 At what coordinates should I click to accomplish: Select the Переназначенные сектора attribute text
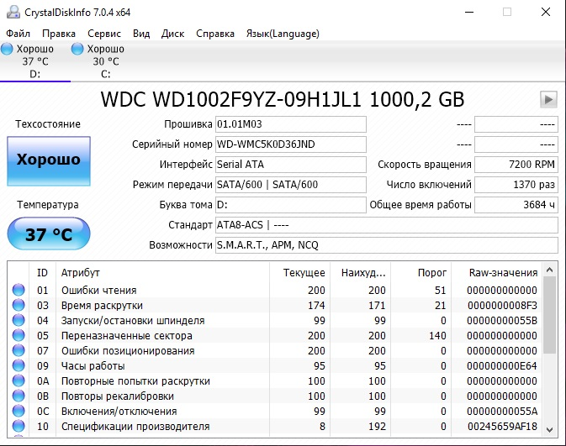point(127,336)
